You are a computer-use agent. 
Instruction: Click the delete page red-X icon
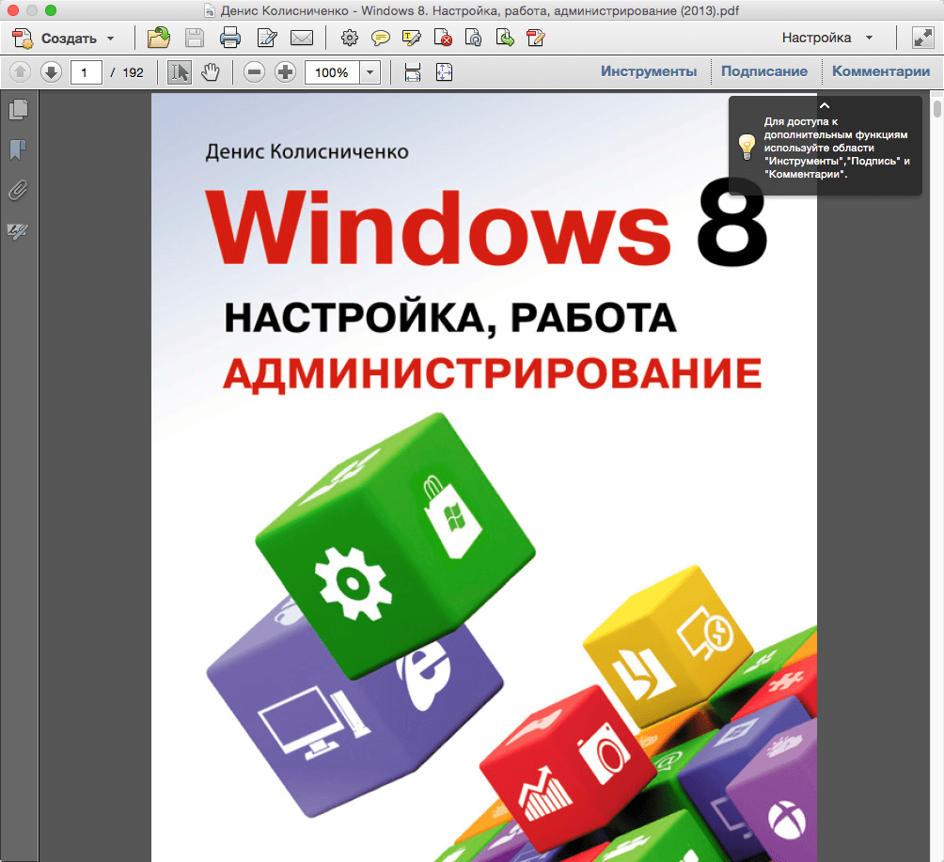443,38
